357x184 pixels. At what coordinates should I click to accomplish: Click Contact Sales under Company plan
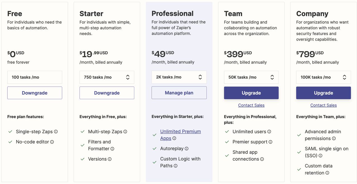pos(324,105)
